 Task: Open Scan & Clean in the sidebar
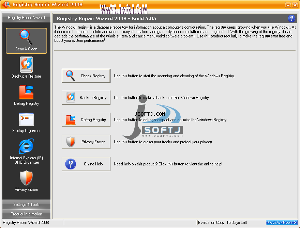pyautogui.click(x=26, y=41)
